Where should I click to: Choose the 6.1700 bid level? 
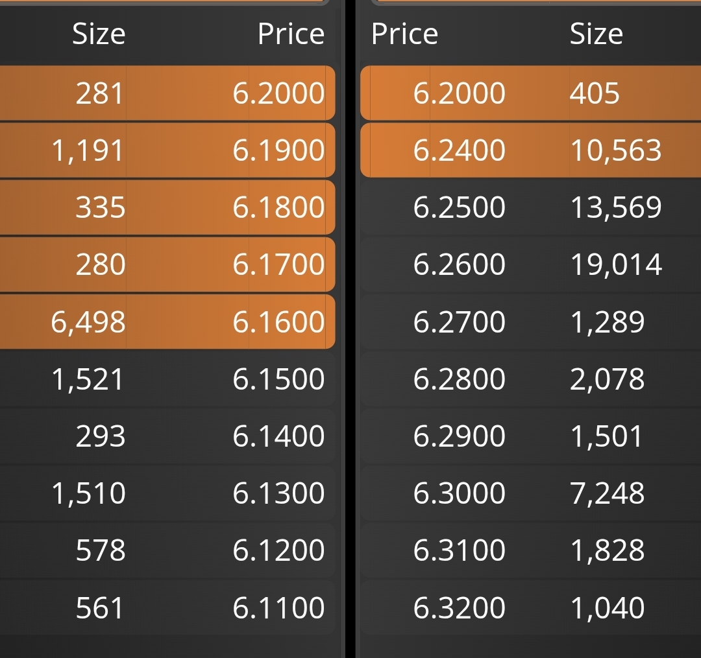click(167, 264)
